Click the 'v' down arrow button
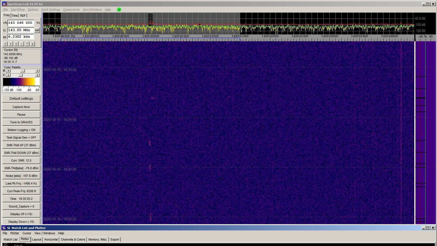Screen dimensions: 437x246 [33, 44]
